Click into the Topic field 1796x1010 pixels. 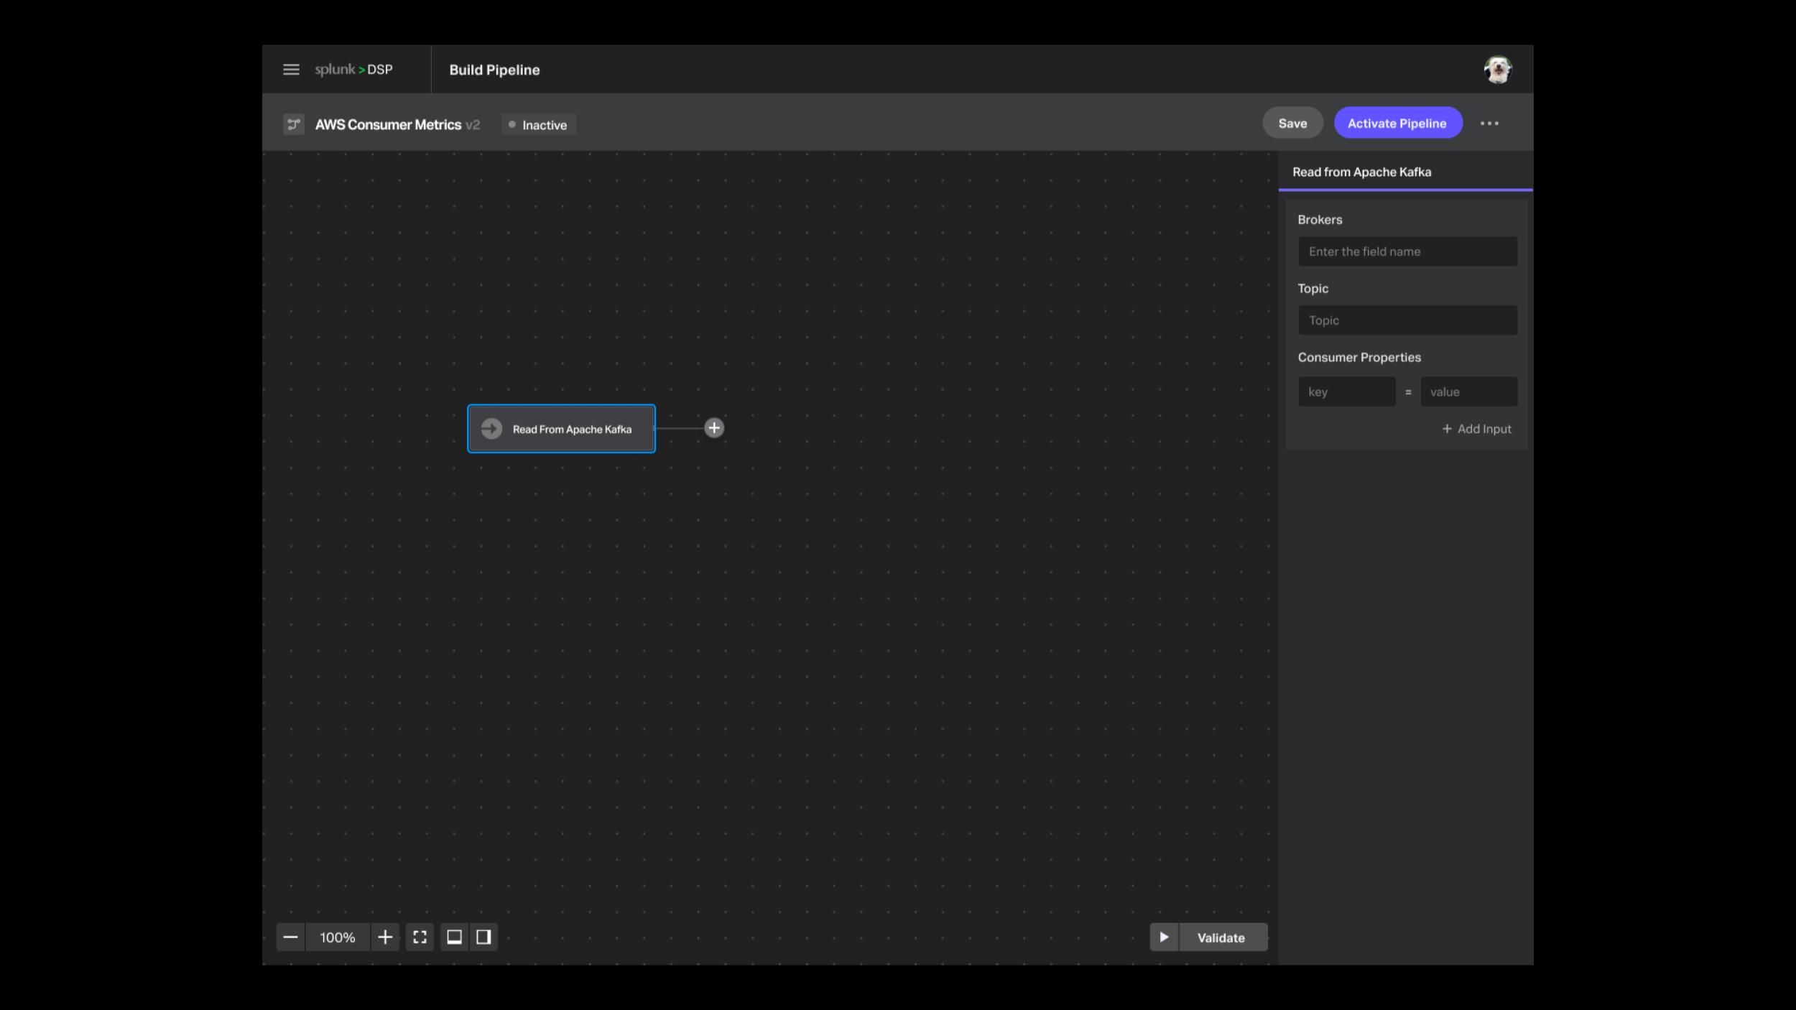1407,320
